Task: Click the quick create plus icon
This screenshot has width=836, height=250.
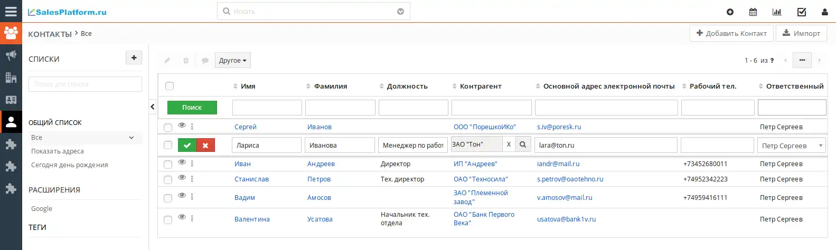Action: [730, 12]
